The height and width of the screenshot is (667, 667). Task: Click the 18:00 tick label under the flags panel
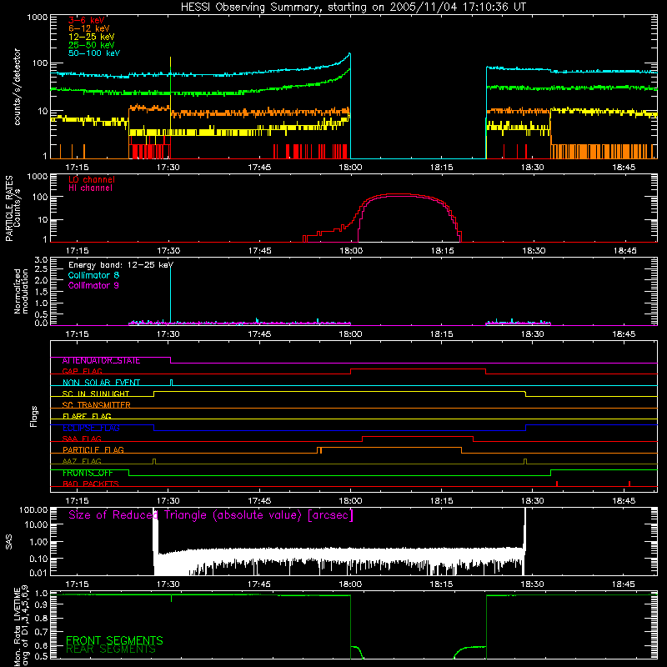tap(350, 501)
